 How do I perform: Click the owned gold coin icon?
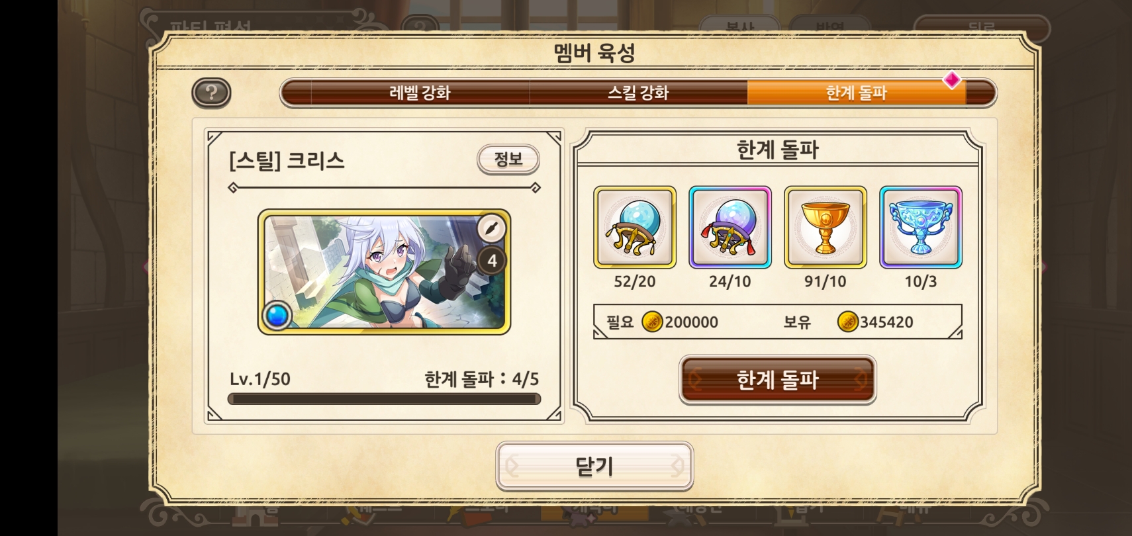(848, 322)
